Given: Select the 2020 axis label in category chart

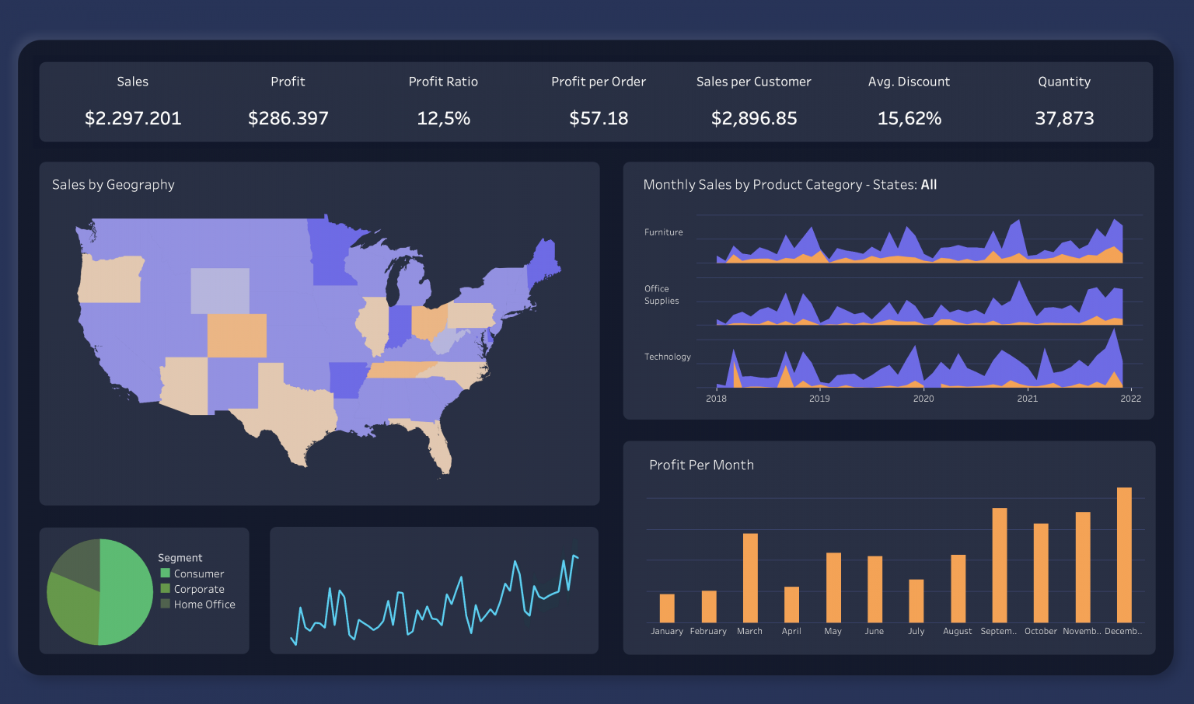Looking at the screenshot, I should [x=923, y=398].
